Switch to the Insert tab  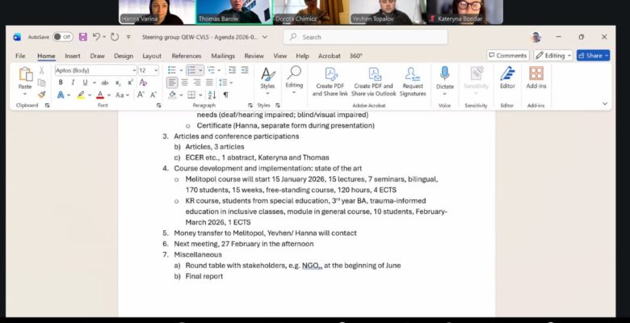click(x=73, y=56)
